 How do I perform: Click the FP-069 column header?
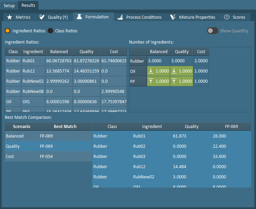pos(231,126)
